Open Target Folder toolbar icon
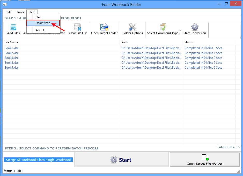 (104, 27)
